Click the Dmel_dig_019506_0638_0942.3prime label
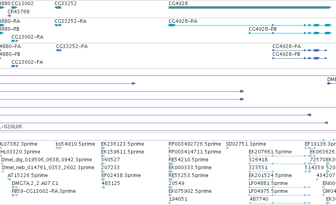The image size is (336, 205). tap(47, 160)
